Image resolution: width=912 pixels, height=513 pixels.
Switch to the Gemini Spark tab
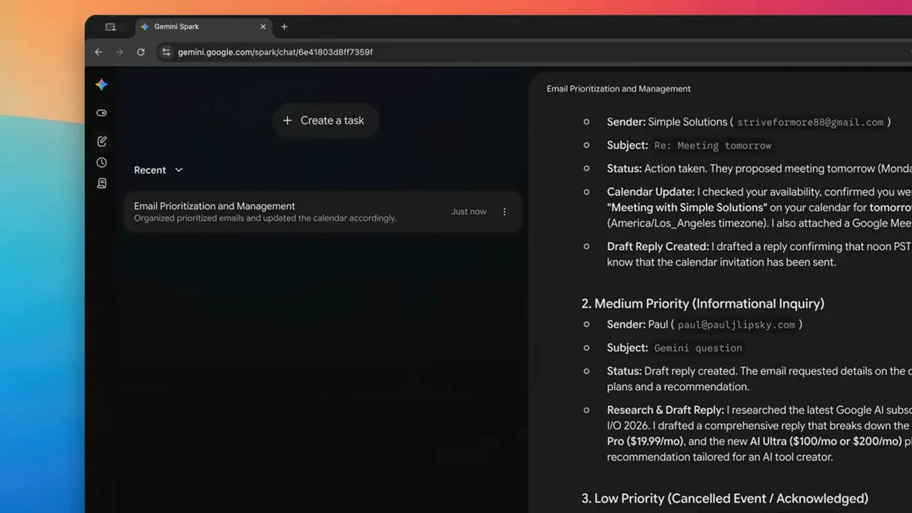203,27
